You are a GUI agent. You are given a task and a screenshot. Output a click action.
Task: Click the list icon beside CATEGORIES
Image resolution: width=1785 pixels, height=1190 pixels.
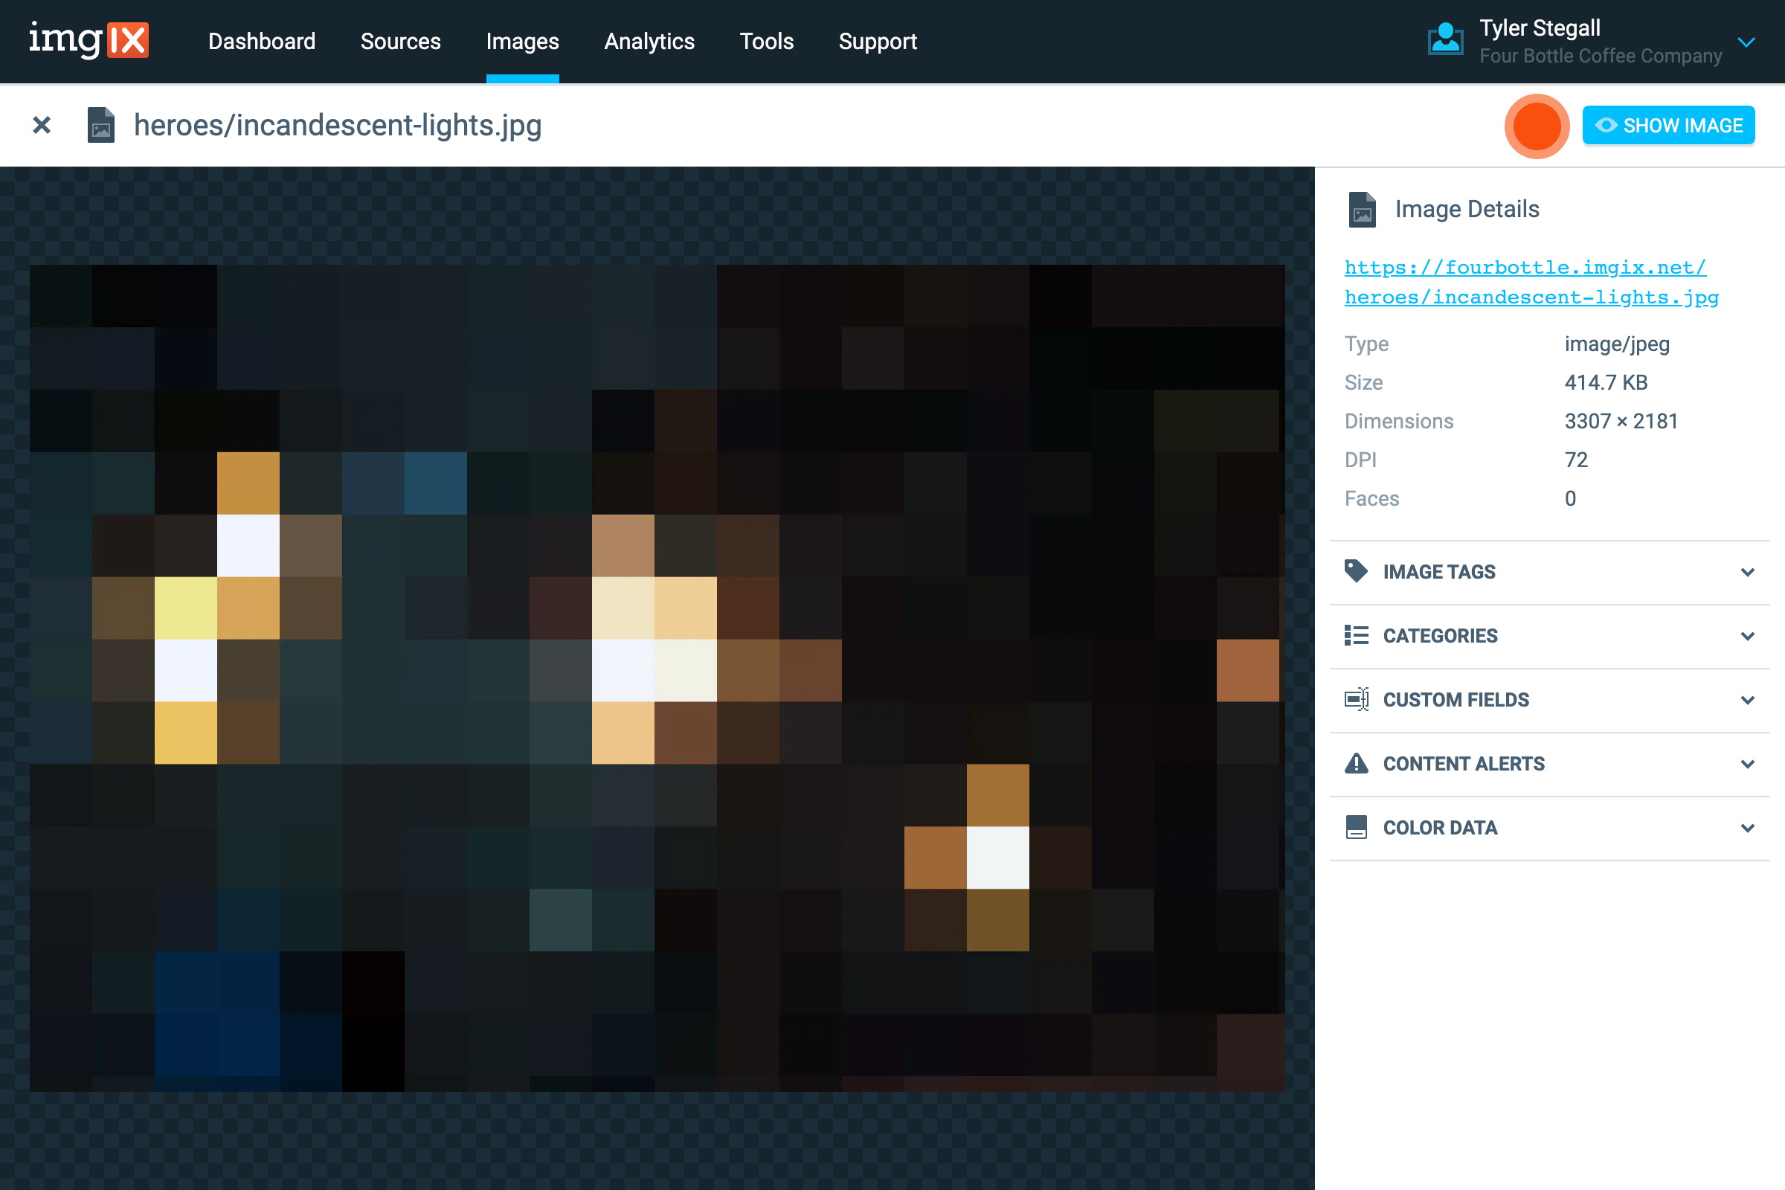(1357, 635)
